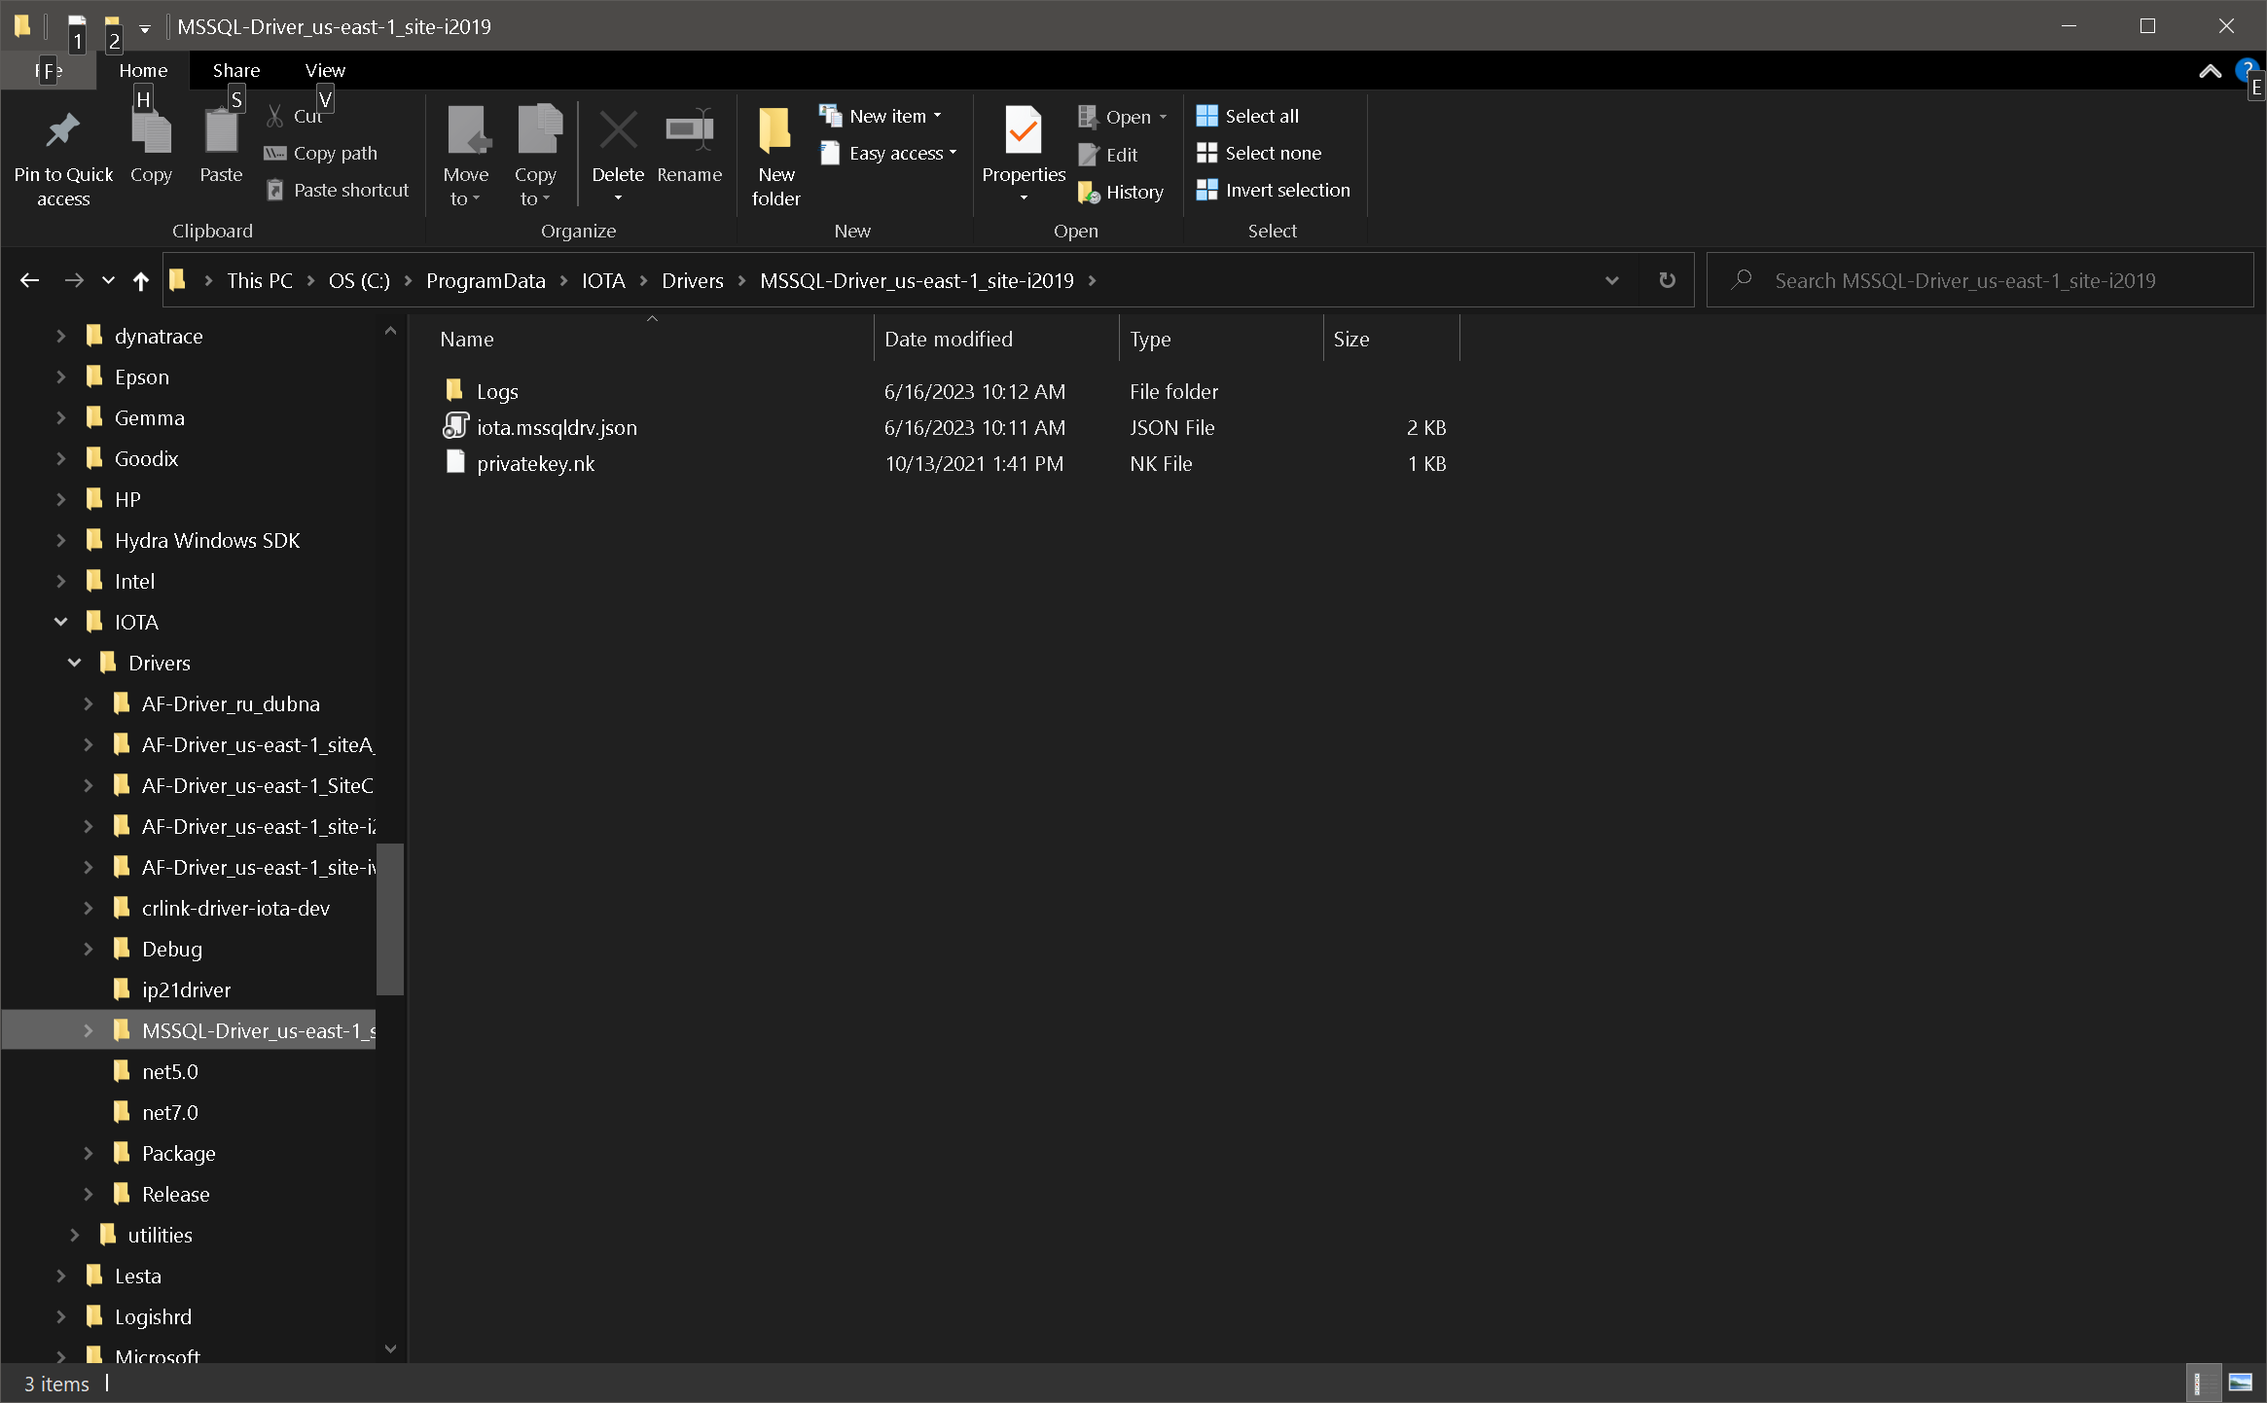Expand the Hydra Windows SDK node
Screen dimensions: 2267x1403
point(60,540)
